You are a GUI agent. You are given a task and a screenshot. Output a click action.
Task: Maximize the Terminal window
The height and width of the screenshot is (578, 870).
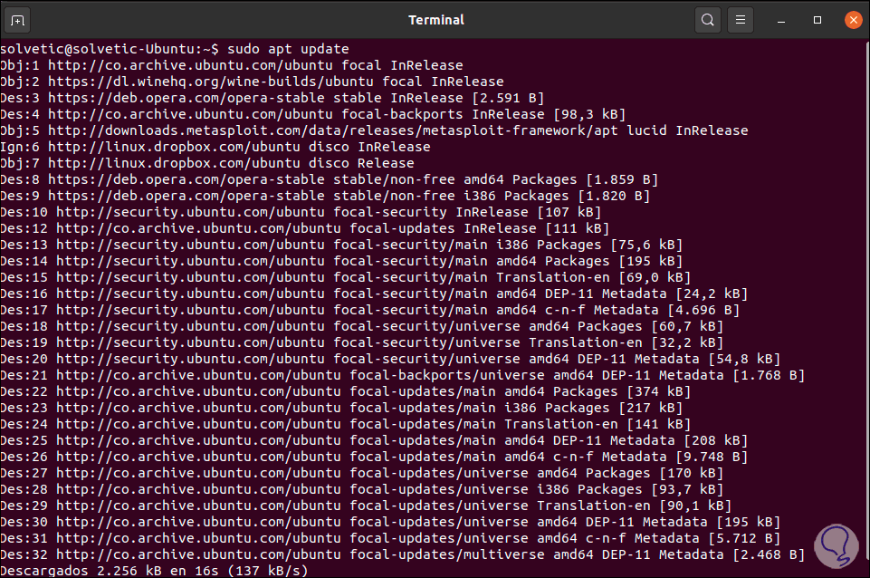817,19
